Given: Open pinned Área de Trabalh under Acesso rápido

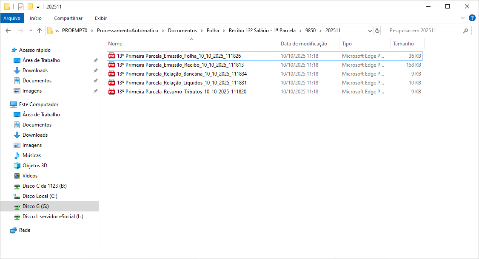Looking at the screenshot, I should pyautogui.click(x=41, y=60).
